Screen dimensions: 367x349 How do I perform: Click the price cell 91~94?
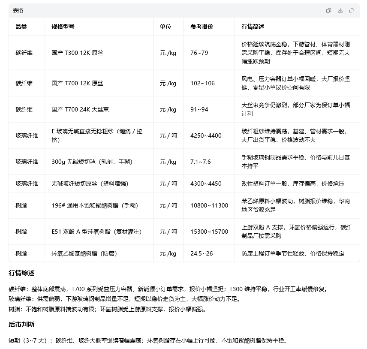click(x=199, y=110)
